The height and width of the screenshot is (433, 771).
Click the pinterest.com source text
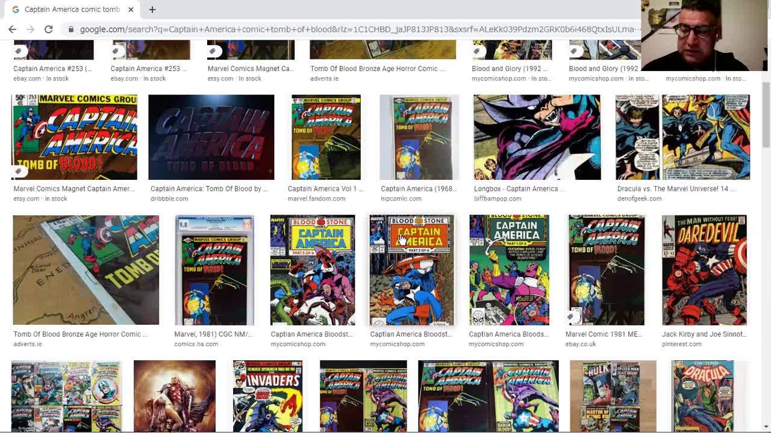point(681,344)
